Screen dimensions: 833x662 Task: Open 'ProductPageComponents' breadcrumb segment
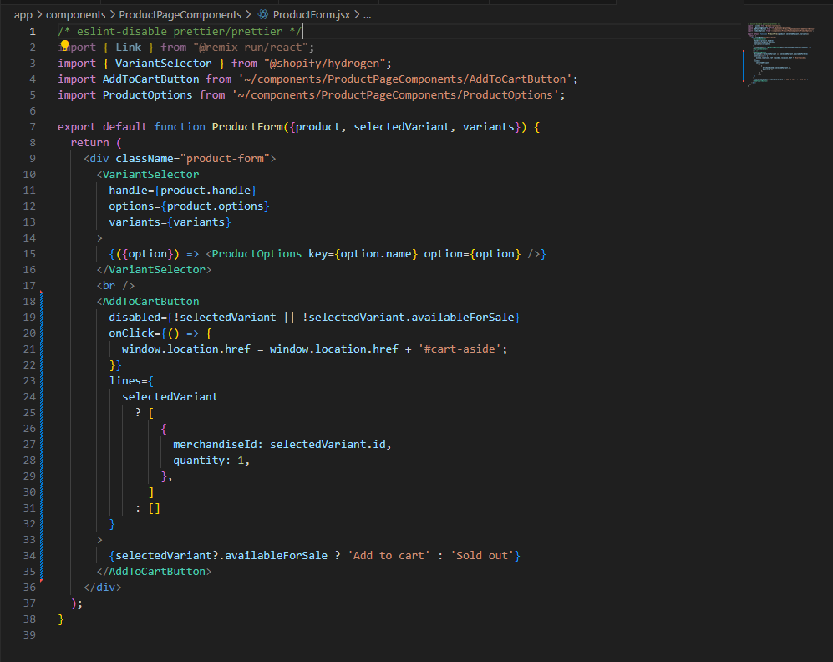180,15
